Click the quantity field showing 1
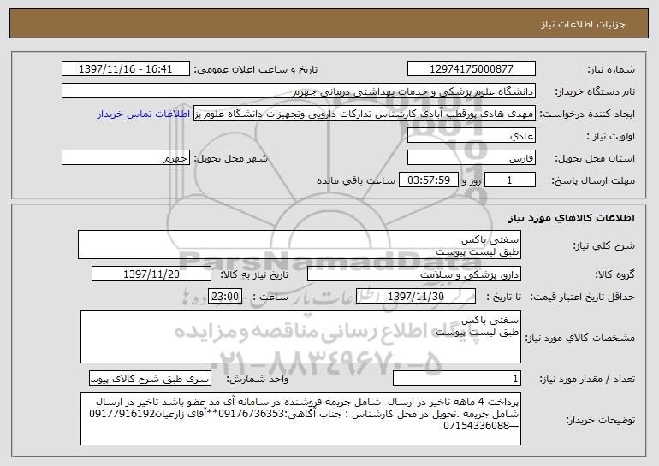This screenshot has height=466, width=659. (457, 378)
